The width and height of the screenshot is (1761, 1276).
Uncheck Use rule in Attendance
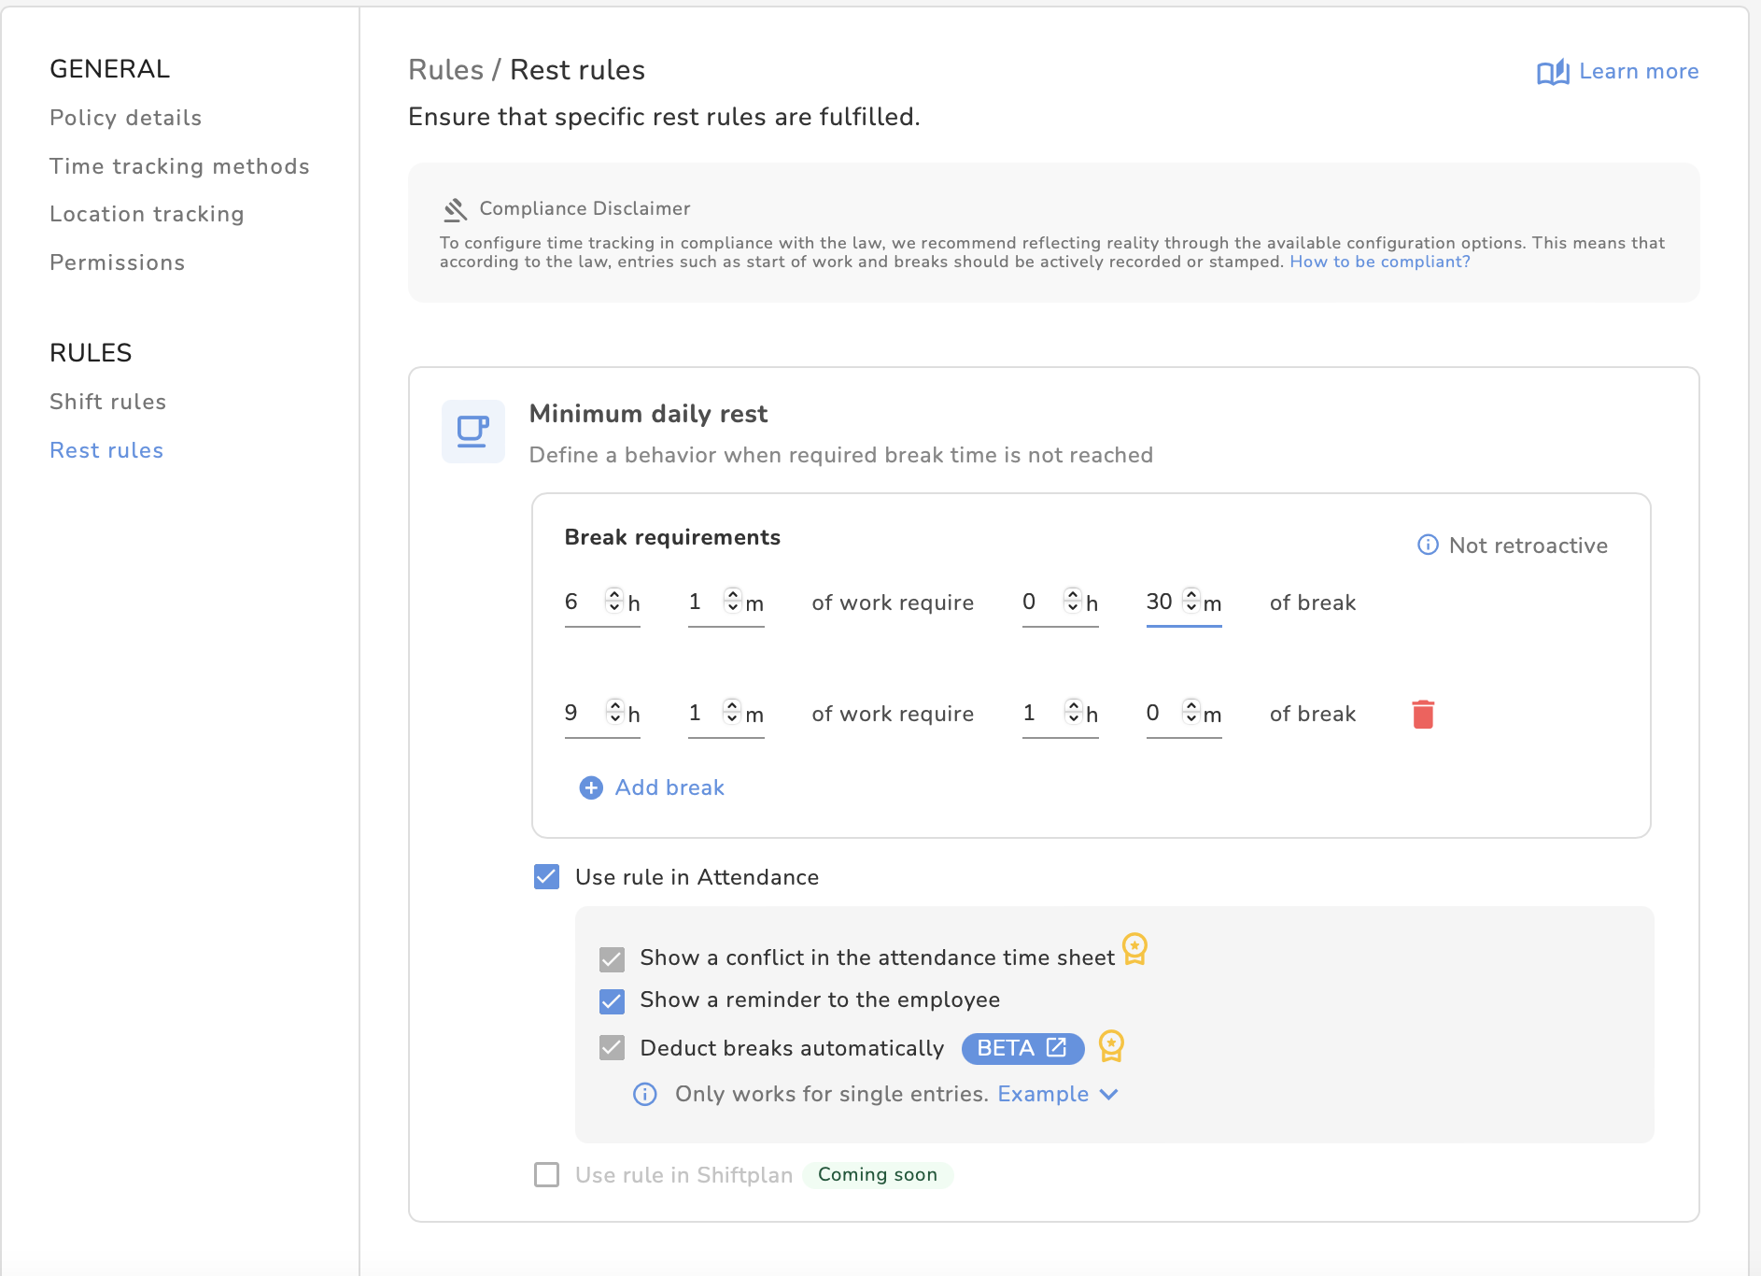pyautogui.click(x=546, y=877)
